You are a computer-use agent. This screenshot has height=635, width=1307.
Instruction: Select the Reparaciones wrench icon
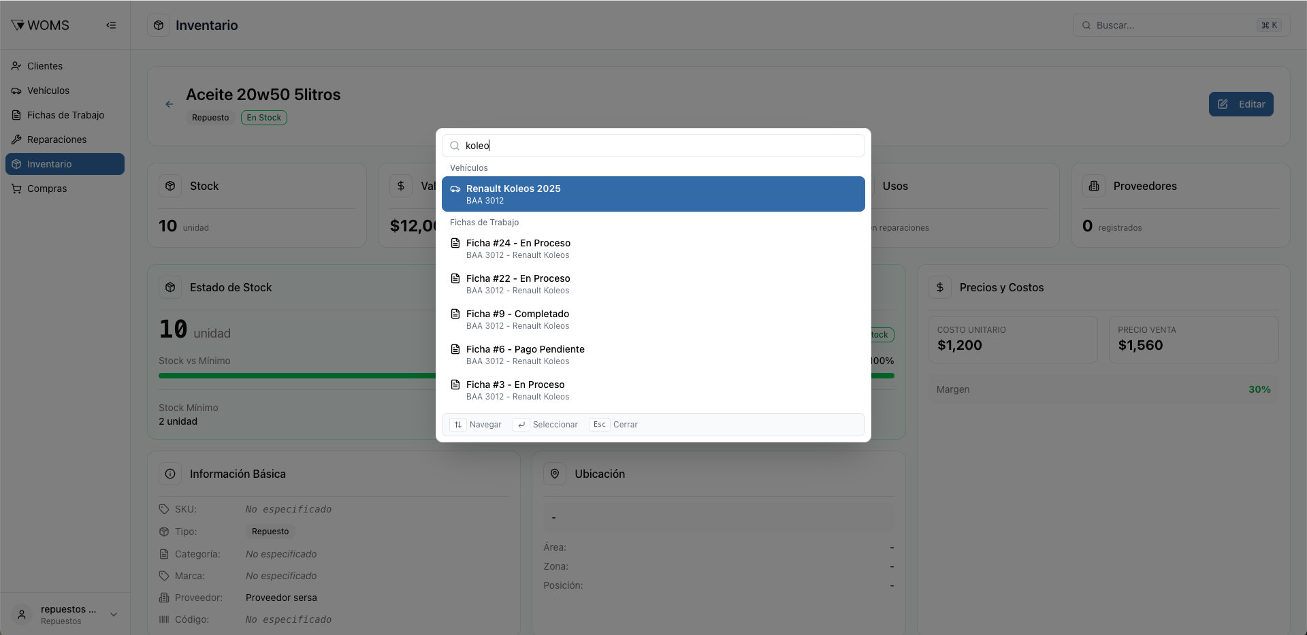click(17, 140)
